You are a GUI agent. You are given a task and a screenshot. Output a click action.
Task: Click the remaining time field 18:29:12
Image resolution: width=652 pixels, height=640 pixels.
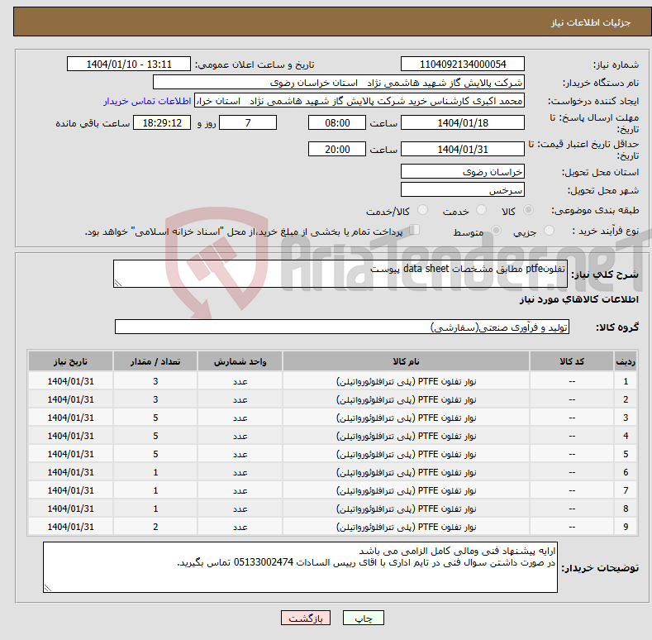tap(162, 122)
